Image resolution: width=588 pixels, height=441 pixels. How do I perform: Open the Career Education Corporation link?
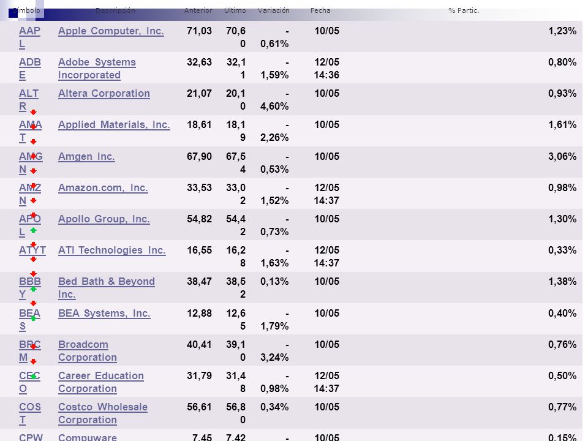(101, 382)
